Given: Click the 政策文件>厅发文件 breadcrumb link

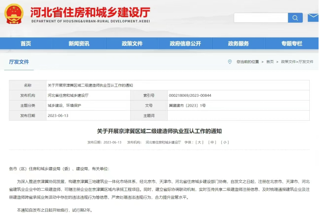Looking at the screenshot, I should (297, 61).
